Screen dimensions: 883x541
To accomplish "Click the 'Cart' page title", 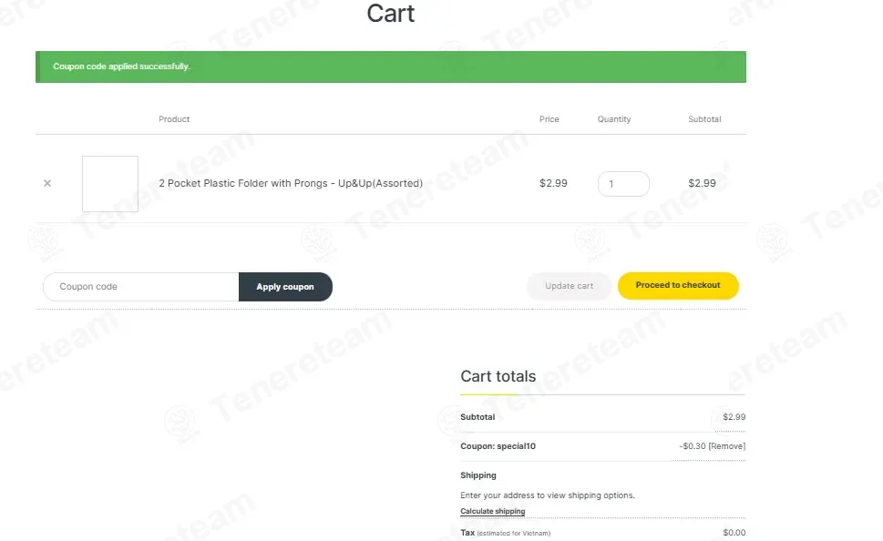I will pyautogui.click(x=391, y=14).
